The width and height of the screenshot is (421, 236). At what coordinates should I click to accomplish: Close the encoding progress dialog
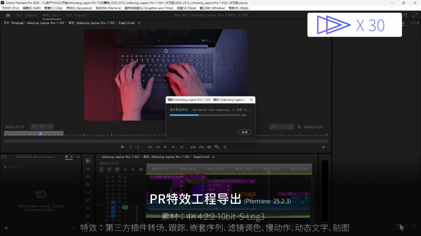(x=251, y=100)
